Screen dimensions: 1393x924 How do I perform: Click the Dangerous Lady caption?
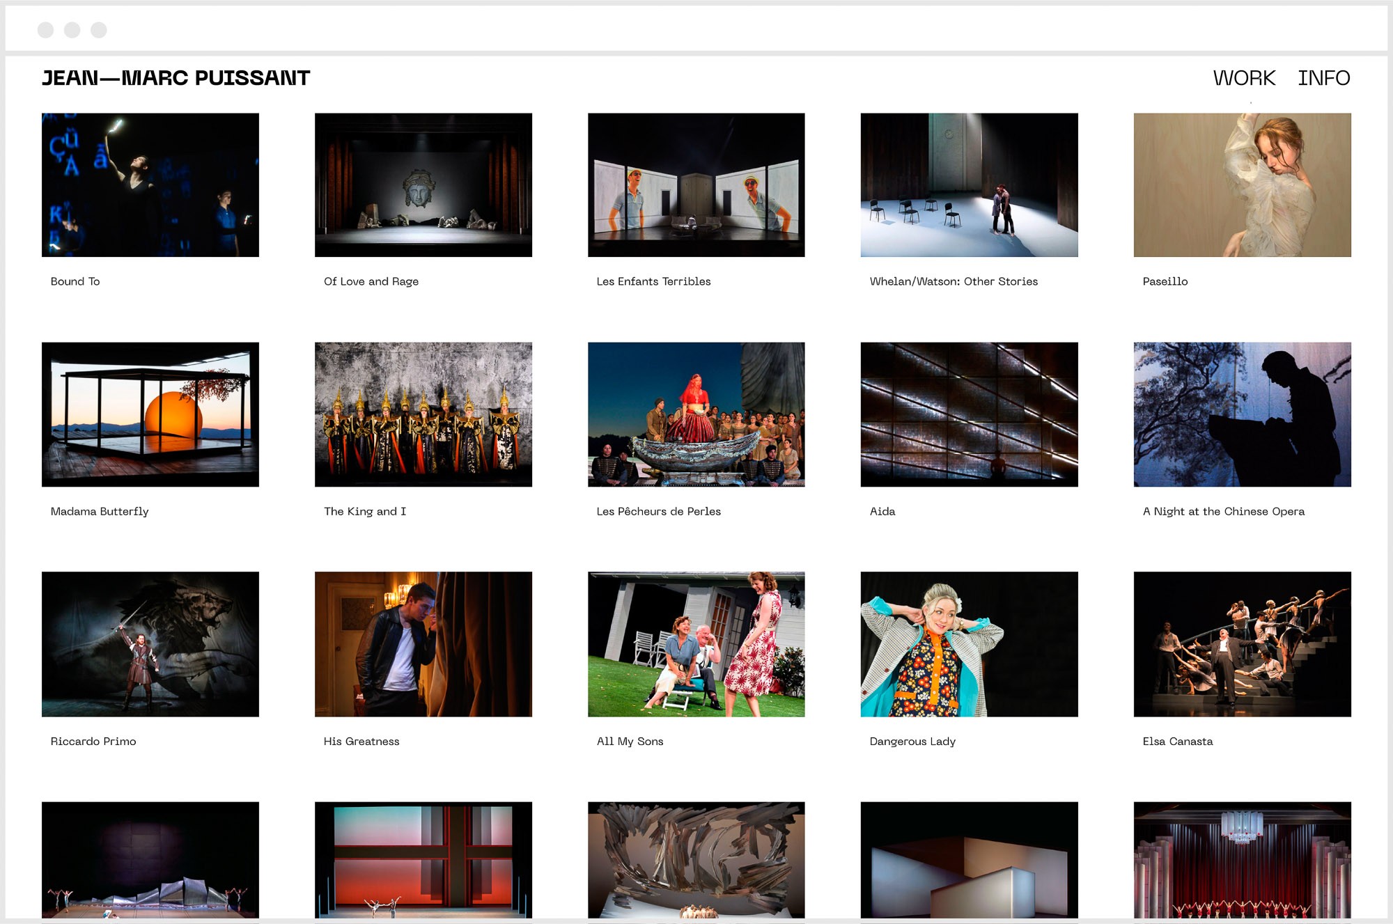912,742
